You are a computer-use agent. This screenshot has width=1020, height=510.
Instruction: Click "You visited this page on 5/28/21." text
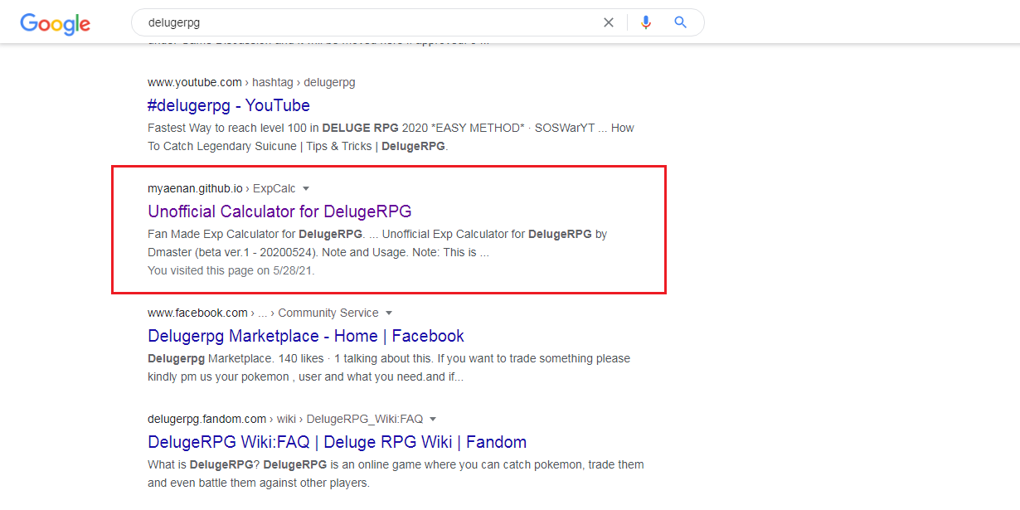(x=231, y=270)
